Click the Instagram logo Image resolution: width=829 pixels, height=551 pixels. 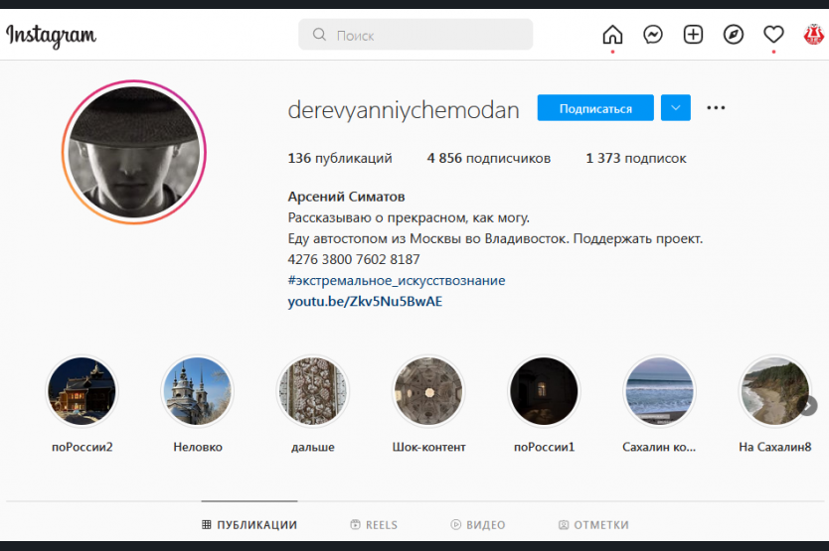click(51, 36)
